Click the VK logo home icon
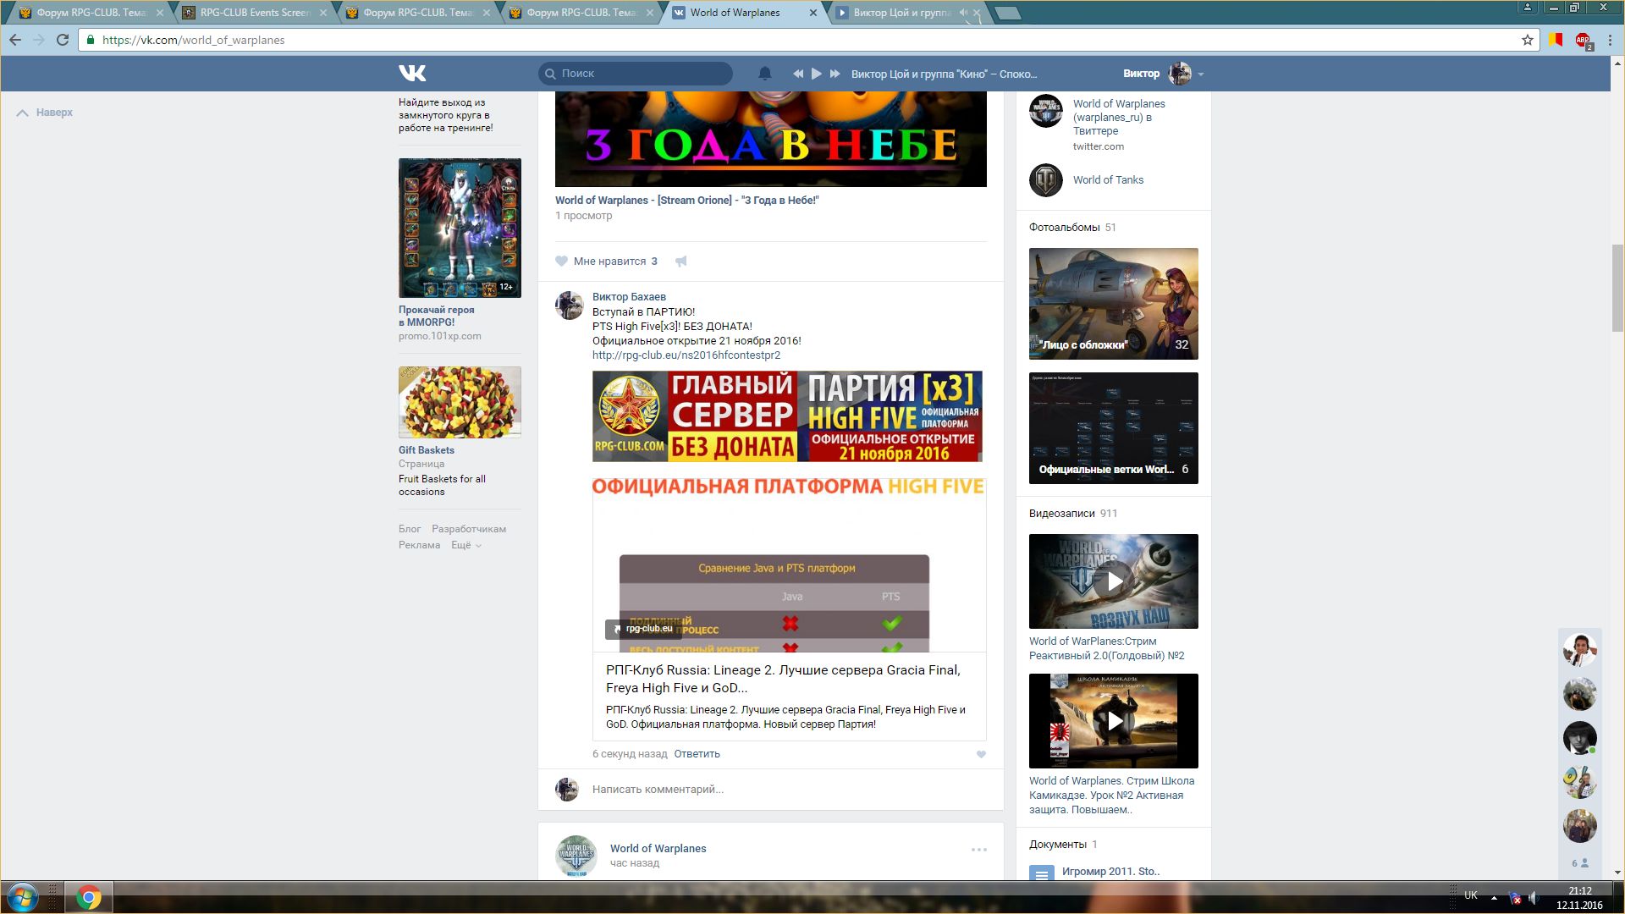The height and width of the screenshot is (914, 1625). click(412, 74)
